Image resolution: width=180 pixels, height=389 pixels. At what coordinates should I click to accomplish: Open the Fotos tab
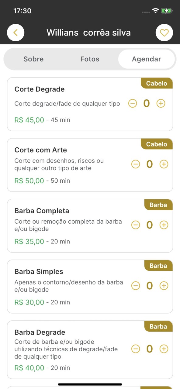pos(90,59)
